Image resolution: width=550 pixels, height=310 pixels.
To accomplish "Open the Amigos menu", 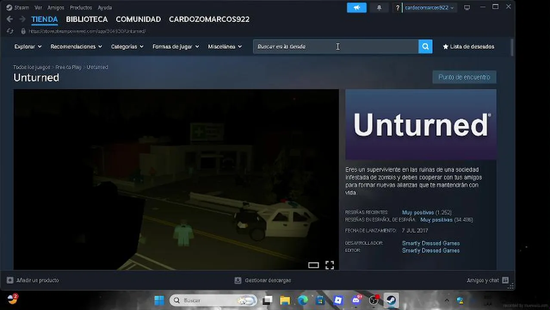I will pyautogui.click(x=56, y=8).
